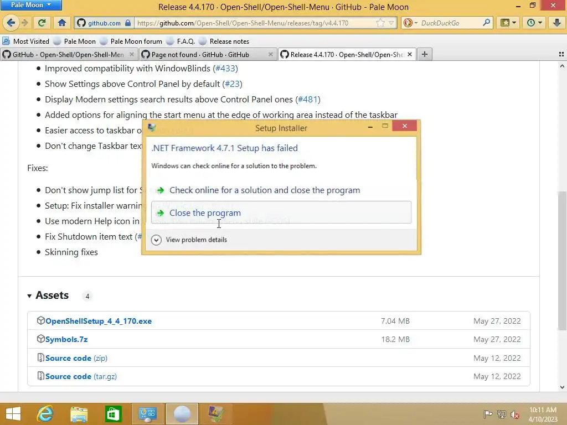Close the first Open-Shell-Menu tab

click(x=132, y=55)
